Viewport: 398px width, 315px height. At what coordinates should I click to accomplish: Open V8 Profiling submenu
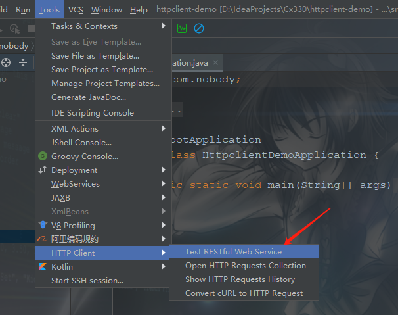coord(103,226)
